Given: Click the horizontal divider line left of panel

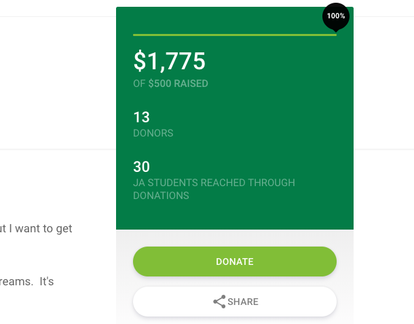Looking at the screenshot, I should [x=58, y=149].
